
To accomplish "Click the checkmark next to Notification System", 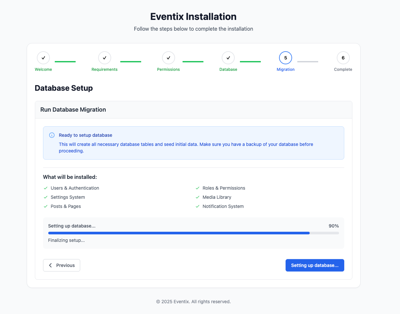I will point(198,206).
